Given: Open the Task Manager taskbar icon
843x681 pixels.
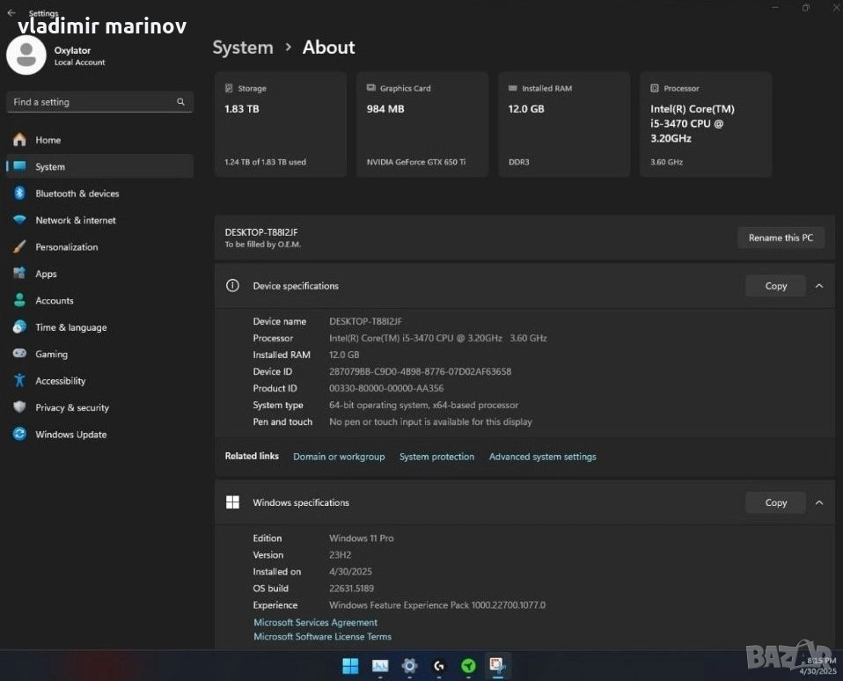Looking at the screenshot, I should [380, 666].
